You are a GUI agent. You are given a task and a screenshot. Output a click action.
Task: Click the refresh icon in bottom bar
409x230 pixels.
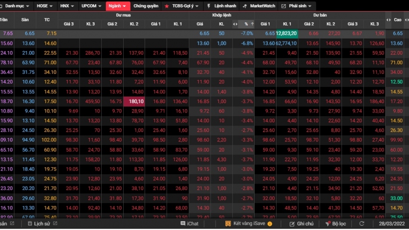tap(362, 224)
